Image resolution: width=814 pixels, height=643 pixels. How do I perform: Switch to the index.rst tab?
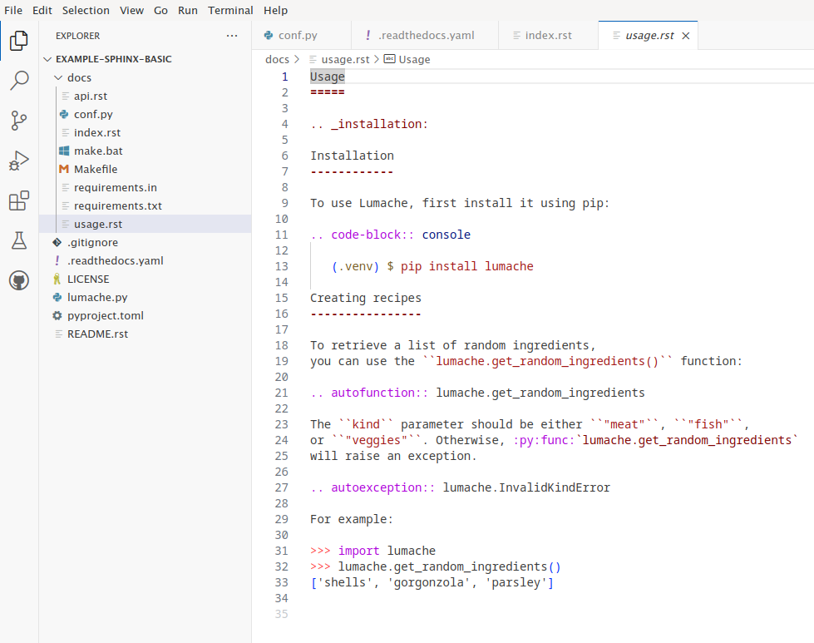(548, 35)
